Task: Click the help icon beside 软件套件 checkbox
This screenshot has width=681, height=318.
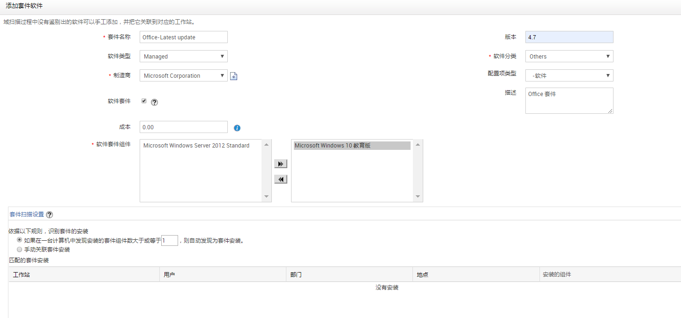Action: coord(154,102)
